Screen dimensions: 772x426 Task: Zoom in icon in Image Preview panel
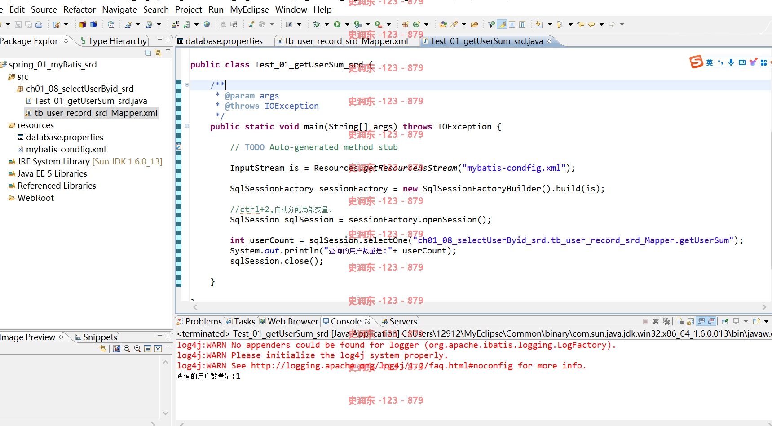pos(137,349)
